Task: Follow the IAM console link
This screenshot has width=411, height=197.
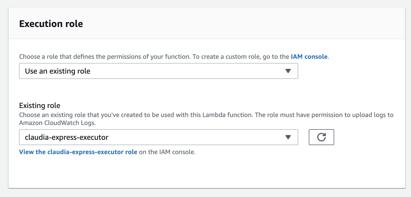Action: (309, 57)
